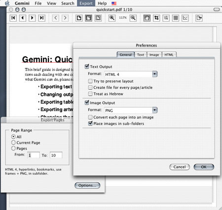This screenshot has height=210, width=222.
Task: Open the File menu
Action: pos(38,3)
